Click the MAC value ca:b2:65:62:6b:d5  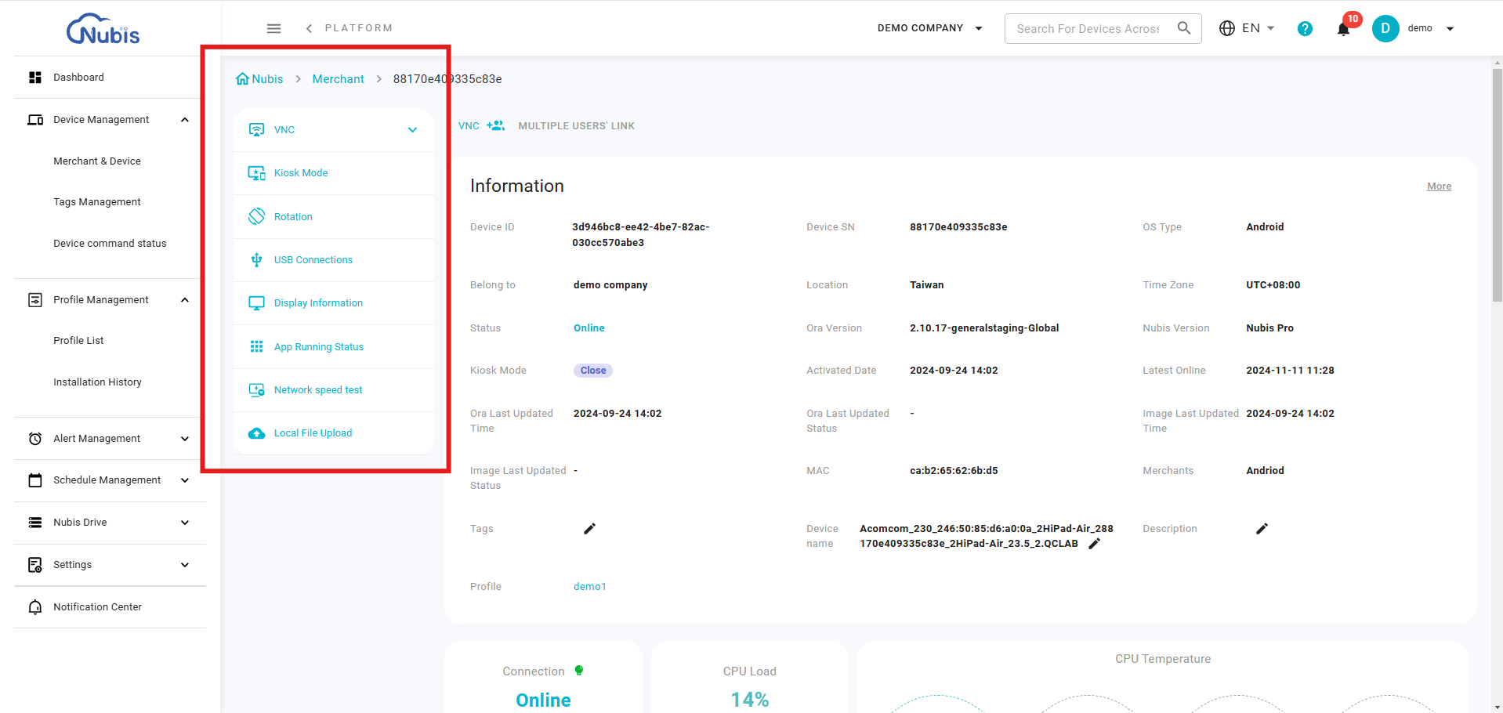click(954, 471)
